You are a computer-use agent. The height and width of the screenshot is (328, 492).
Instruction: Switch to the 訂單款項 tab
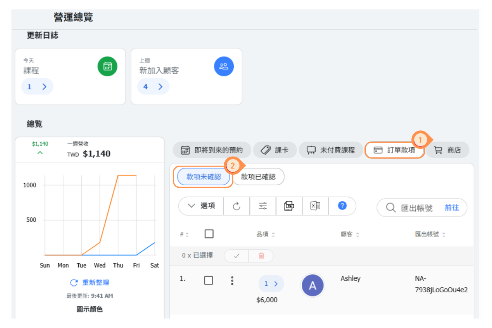(x=394, y=150)
